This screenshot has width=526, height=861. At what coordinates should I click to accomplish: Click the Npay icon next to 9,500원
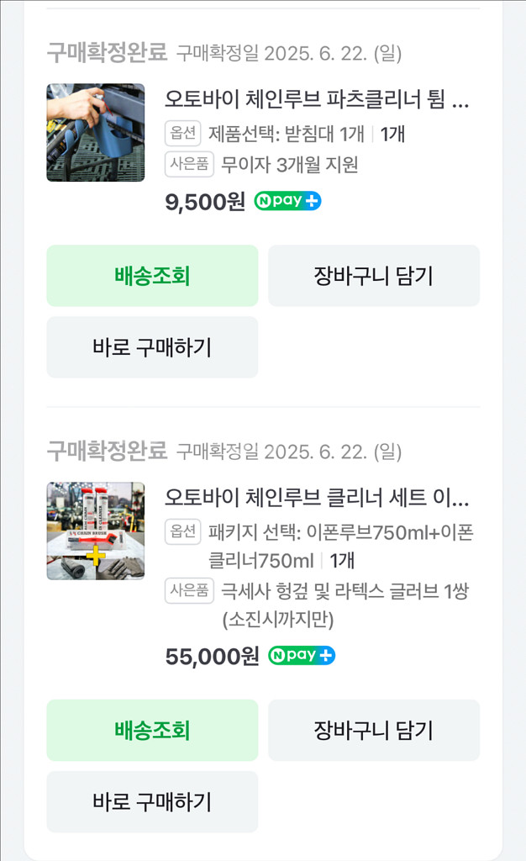click(287, 200)
